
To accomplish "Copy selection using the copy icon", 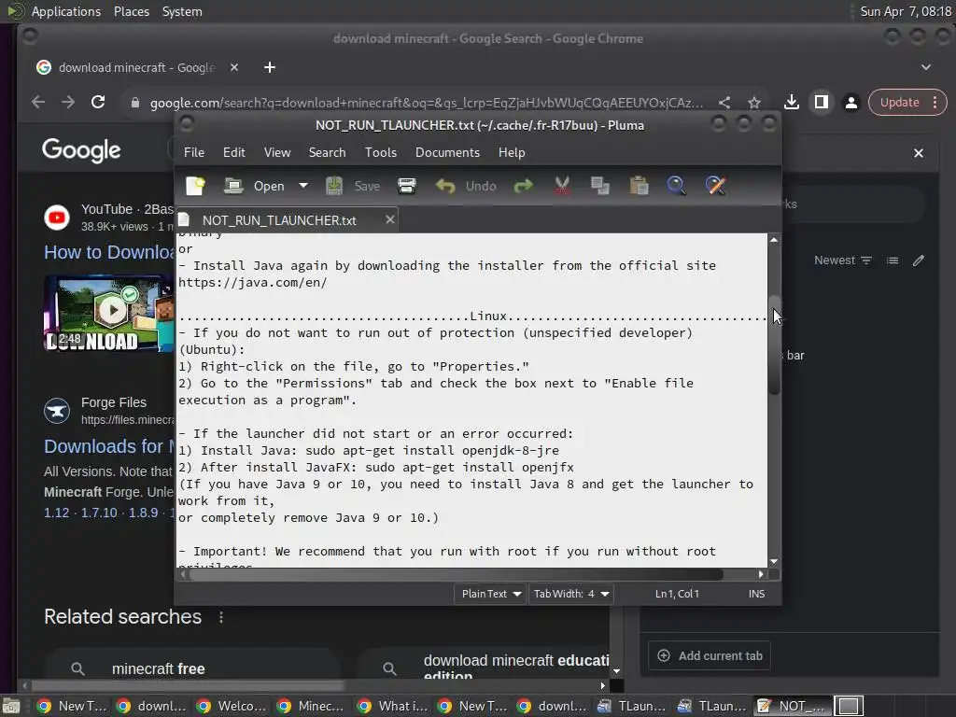I will pos(600,186).
